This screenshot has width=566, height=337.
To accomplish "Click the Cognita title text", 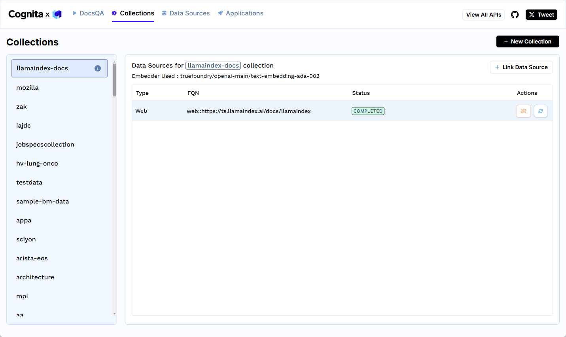I will (26, 14).
